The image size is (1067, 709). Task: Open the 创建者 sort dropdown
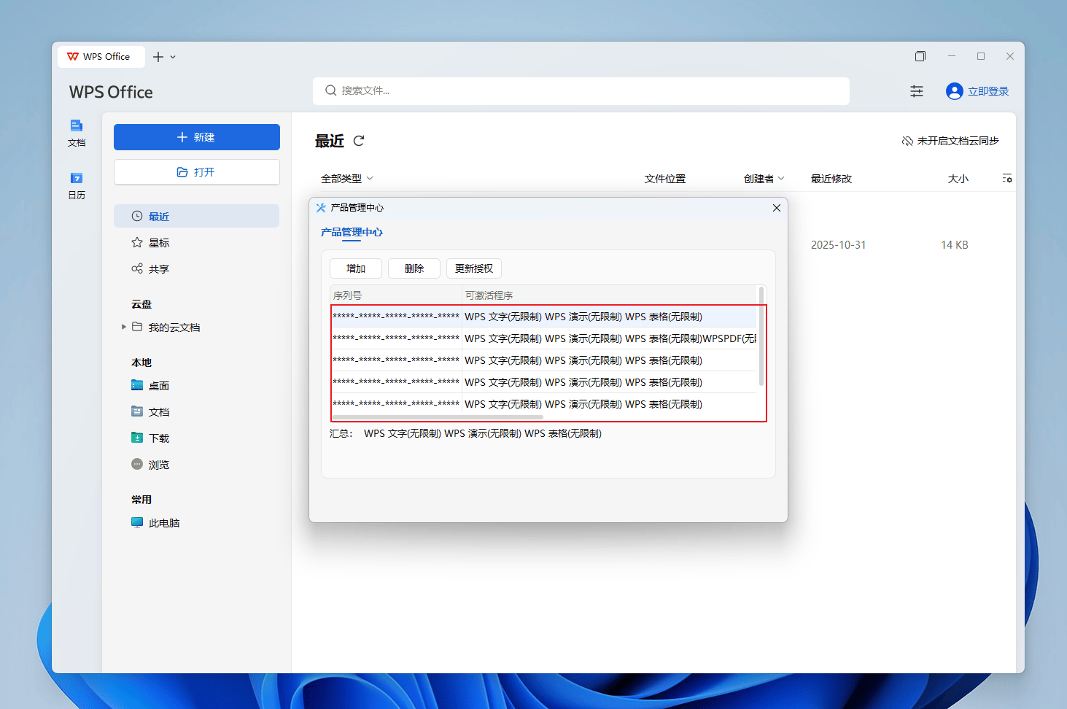(x=763, y=177)
